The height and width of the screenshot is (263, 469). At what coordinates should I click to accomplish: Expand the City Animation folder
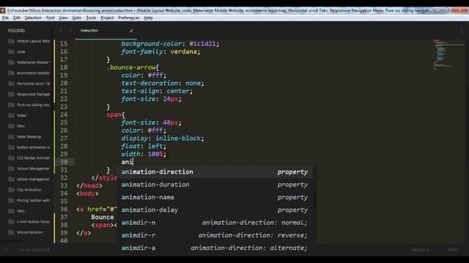click(29, 190)
